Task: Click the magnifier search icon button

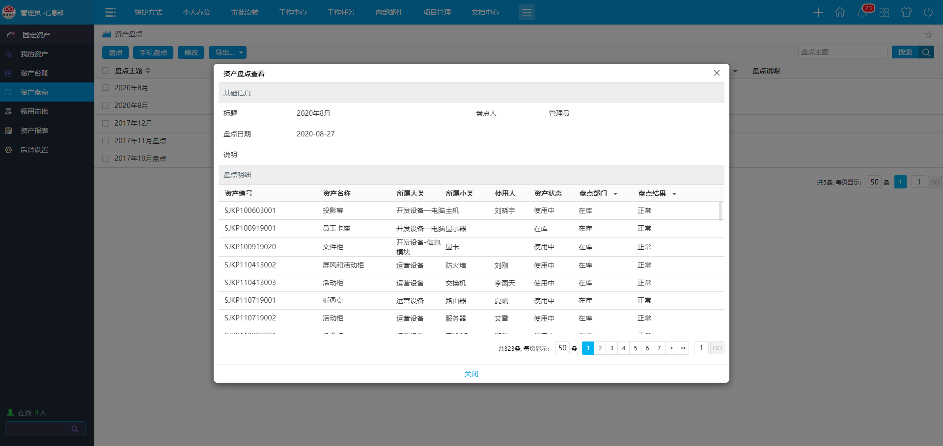Action: coord(926,52)
